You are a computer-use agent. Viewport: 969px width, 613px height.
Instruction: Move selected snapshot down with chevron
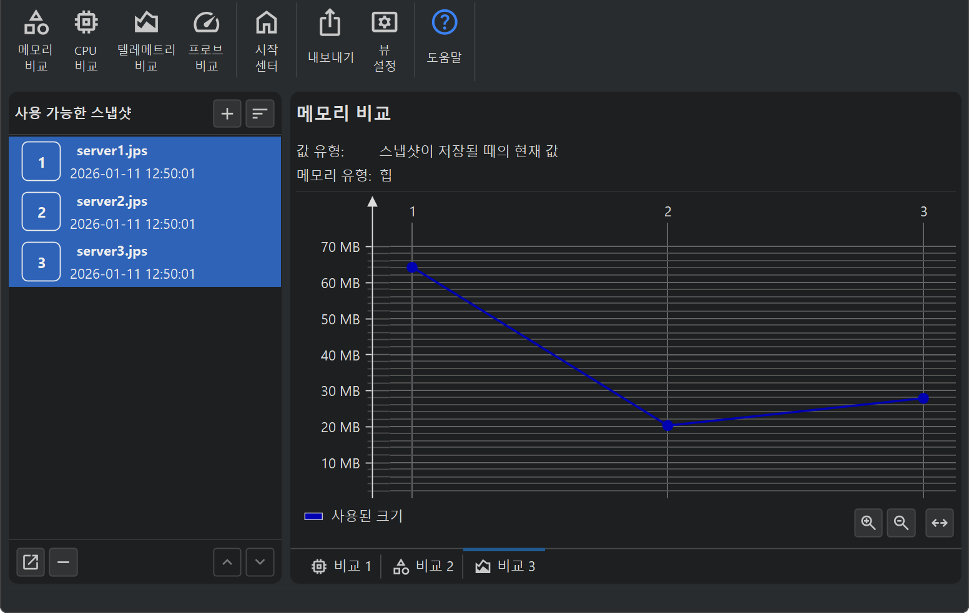coord(260,562)
